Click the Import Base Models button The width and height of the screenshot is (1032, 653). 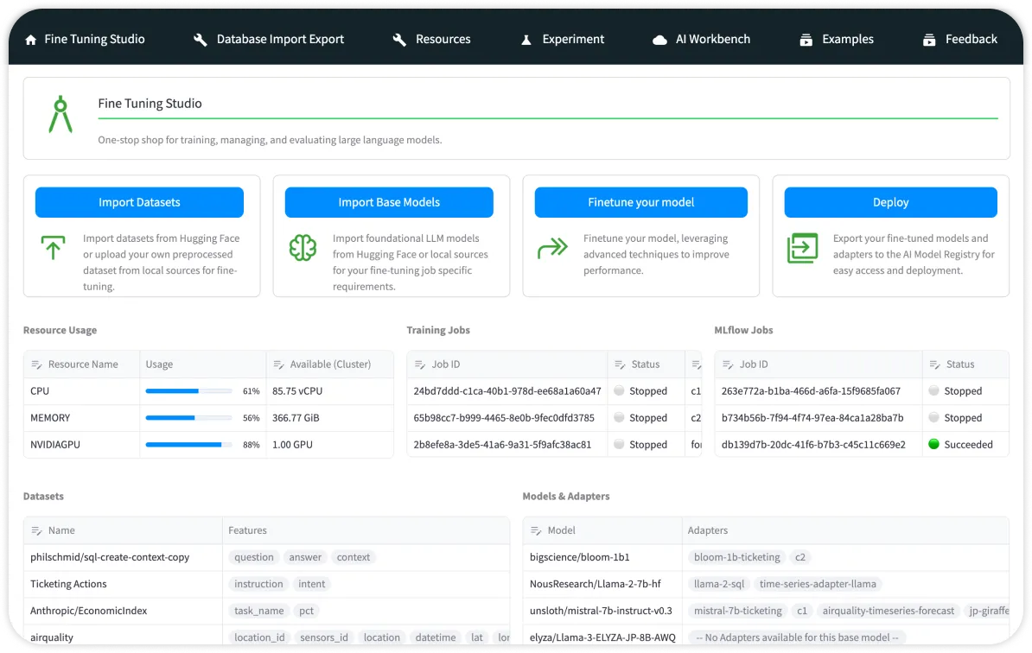389,202
